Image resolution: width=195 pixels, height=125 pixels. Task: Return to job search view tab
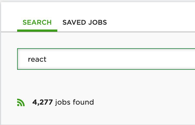[x=37, y=23]
